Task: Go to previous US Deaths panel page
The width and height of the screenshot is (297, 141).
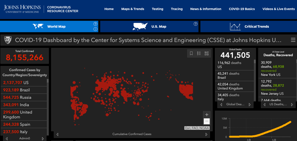Action: pos(265,105)
